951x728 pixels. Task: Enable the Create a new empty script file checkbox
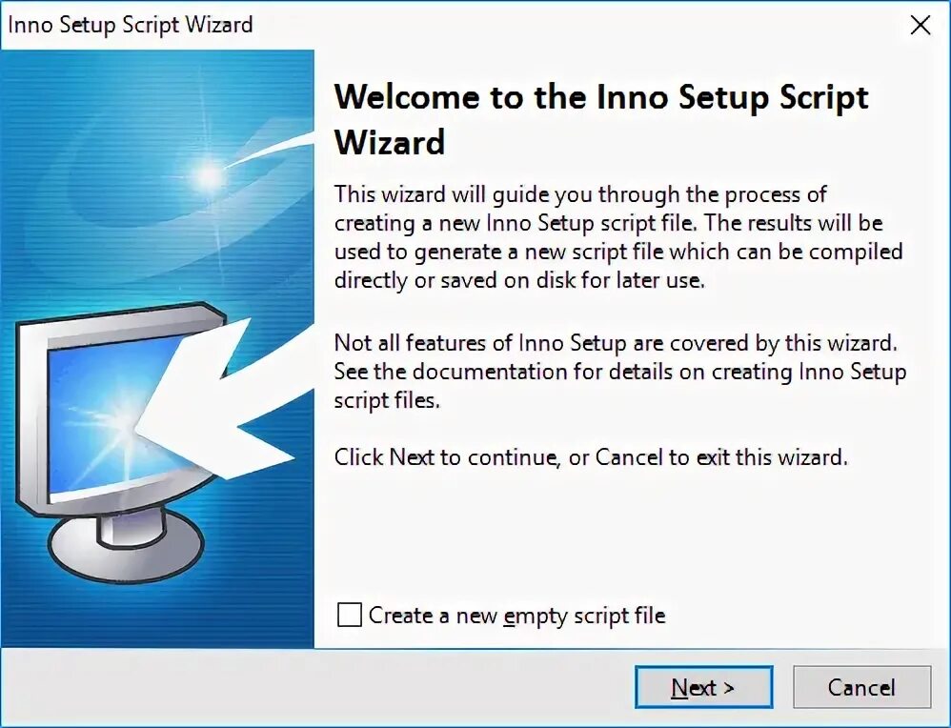350,615
